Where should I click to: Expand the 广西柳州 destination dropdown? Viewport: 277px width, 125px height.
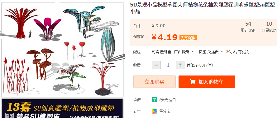click(x=184, y=52)
